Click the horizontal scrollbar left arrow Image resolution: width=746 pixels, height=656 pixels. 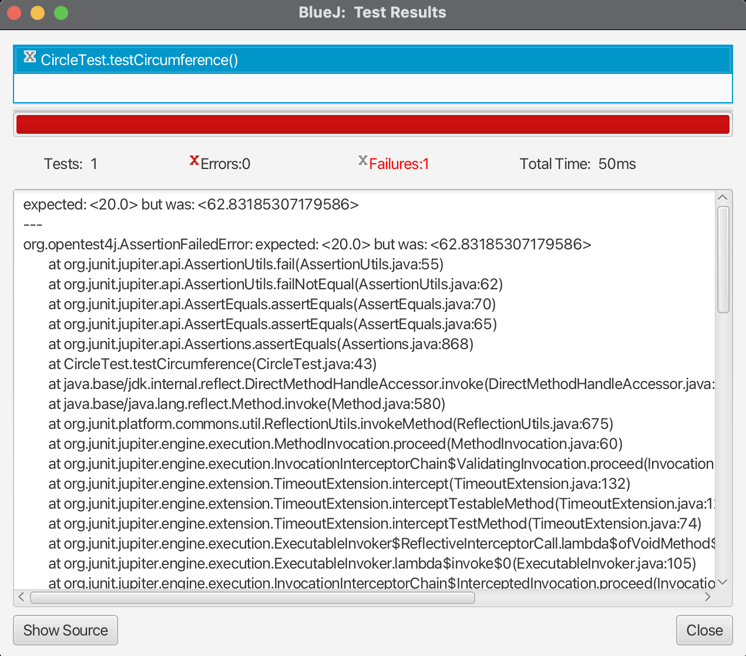tap(22, 597)
